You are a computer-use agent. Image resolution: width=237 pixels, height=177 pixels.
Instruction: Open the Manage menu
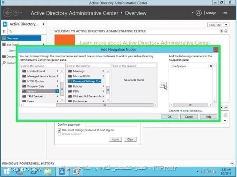(x=211, y=13)
